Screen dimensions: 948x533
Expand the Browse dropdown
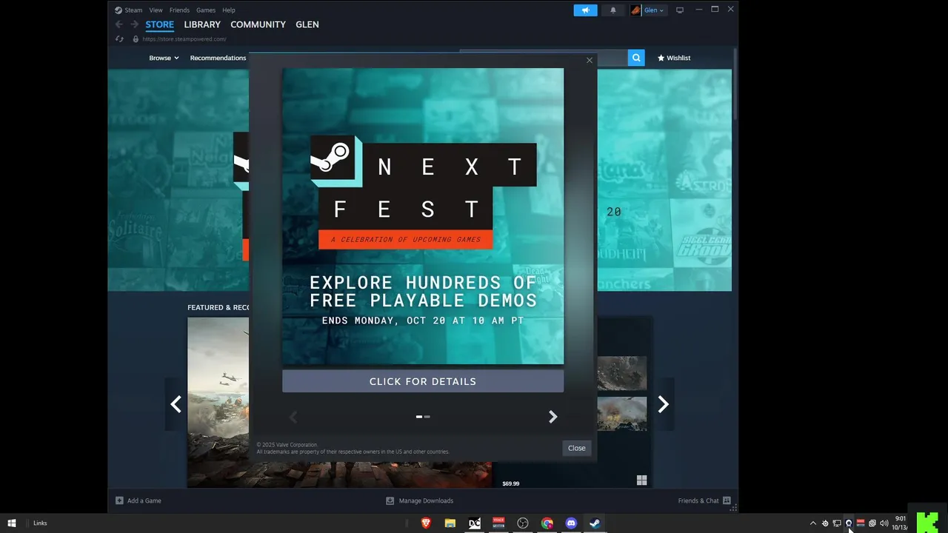tap(164, 58)
